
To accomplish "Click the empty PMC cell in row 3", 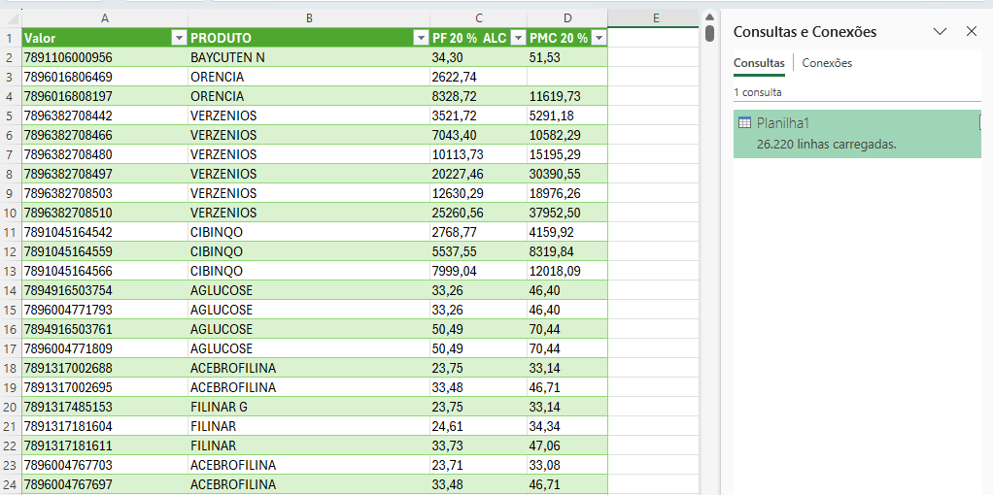I will pos(567,78).
